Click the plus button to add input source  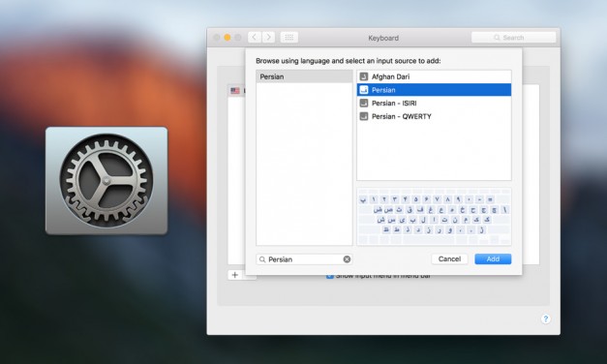[235, 275]
